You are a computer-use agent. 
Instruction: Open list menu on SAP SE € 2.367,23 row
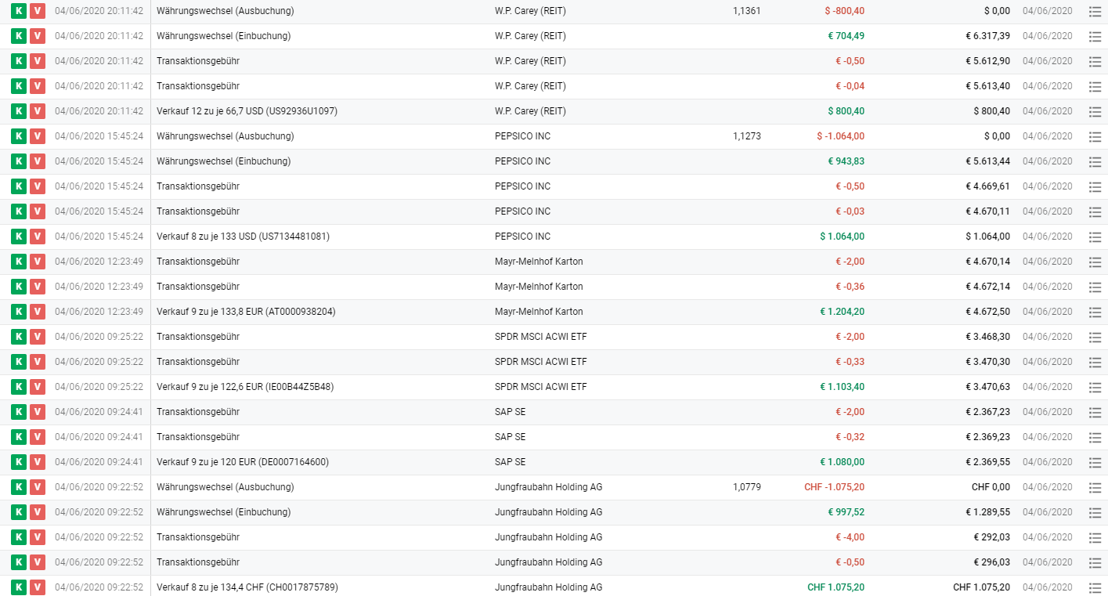[x=1095, y=412]
